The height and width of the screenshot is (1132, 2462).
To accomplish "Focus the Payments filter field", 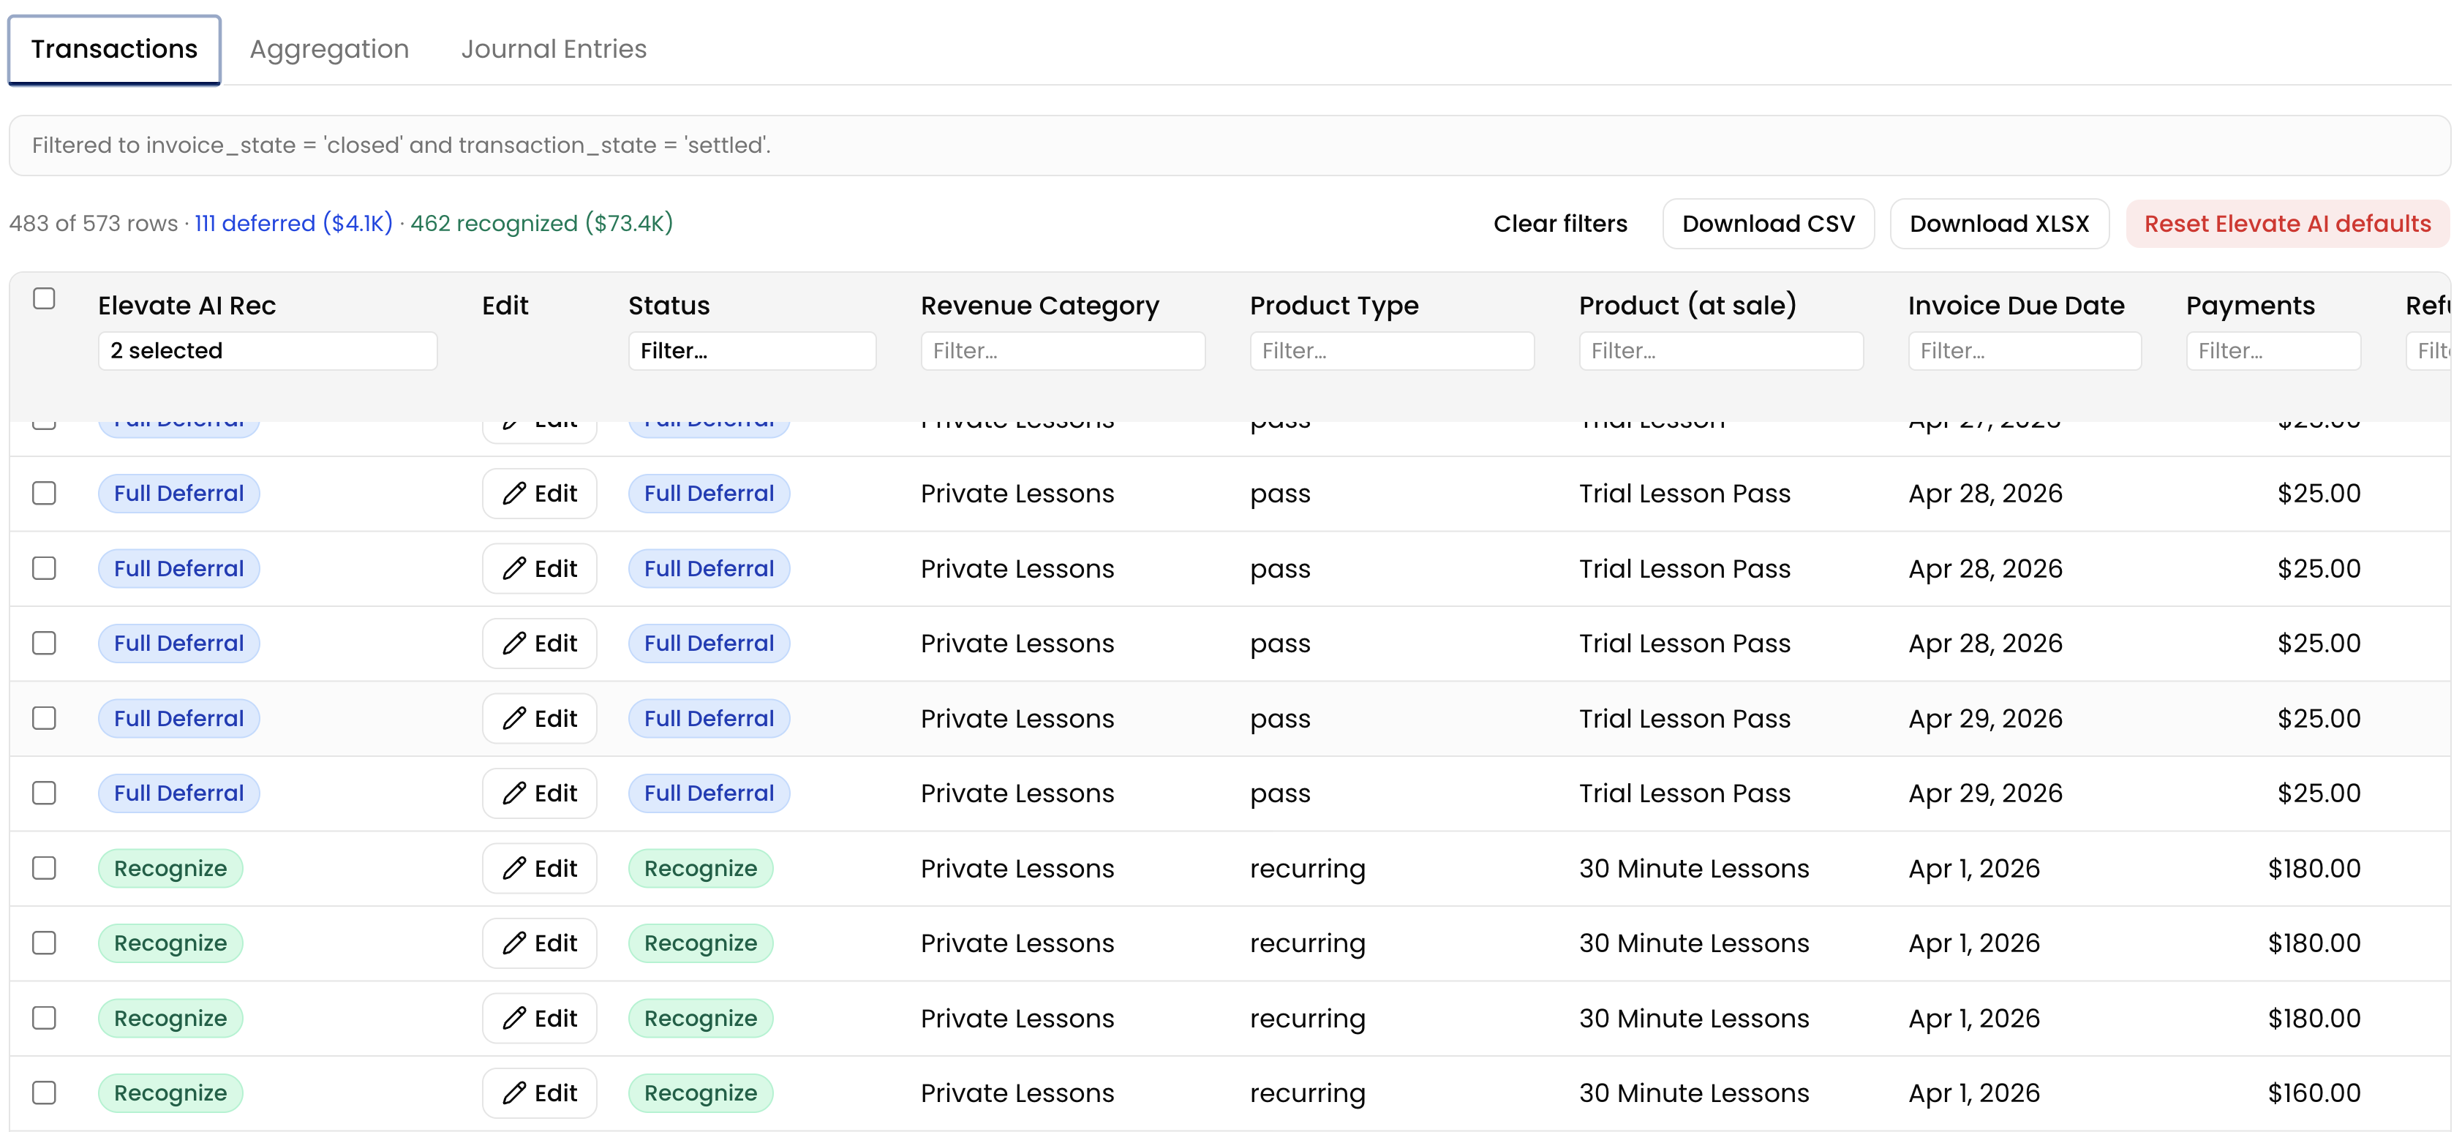I will pyautogui.click(x=2273, y=350).
